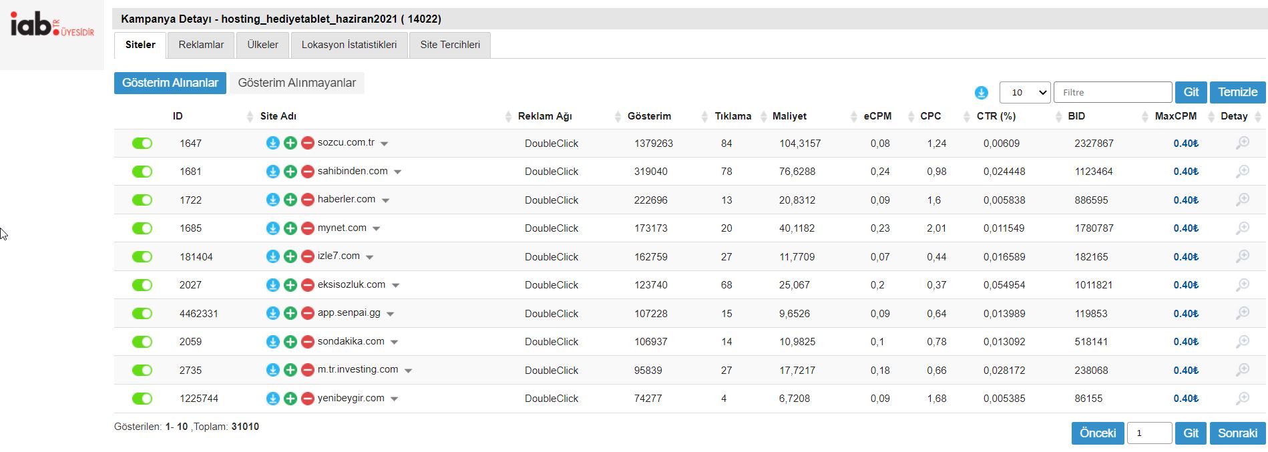
Task: Disable the yenibeygir.com site switch
Action: (142, 399)
